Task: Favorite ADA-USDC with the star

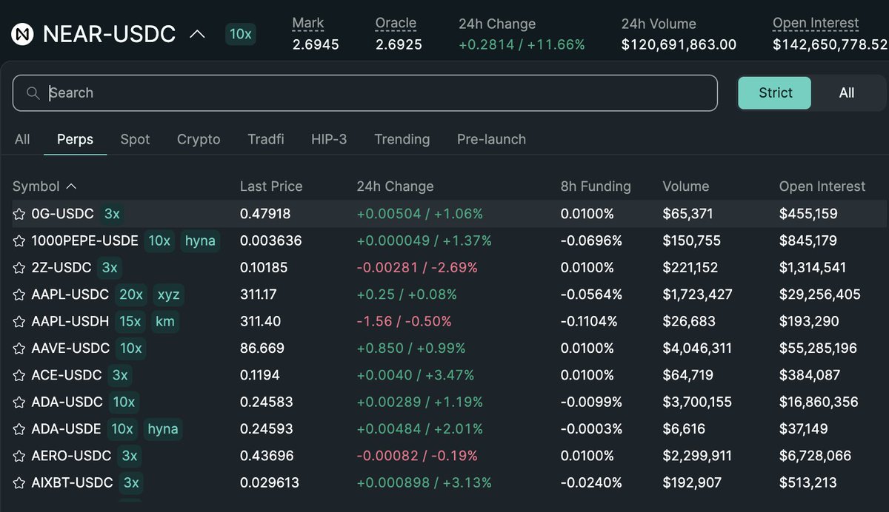Action: click(19, 402)
